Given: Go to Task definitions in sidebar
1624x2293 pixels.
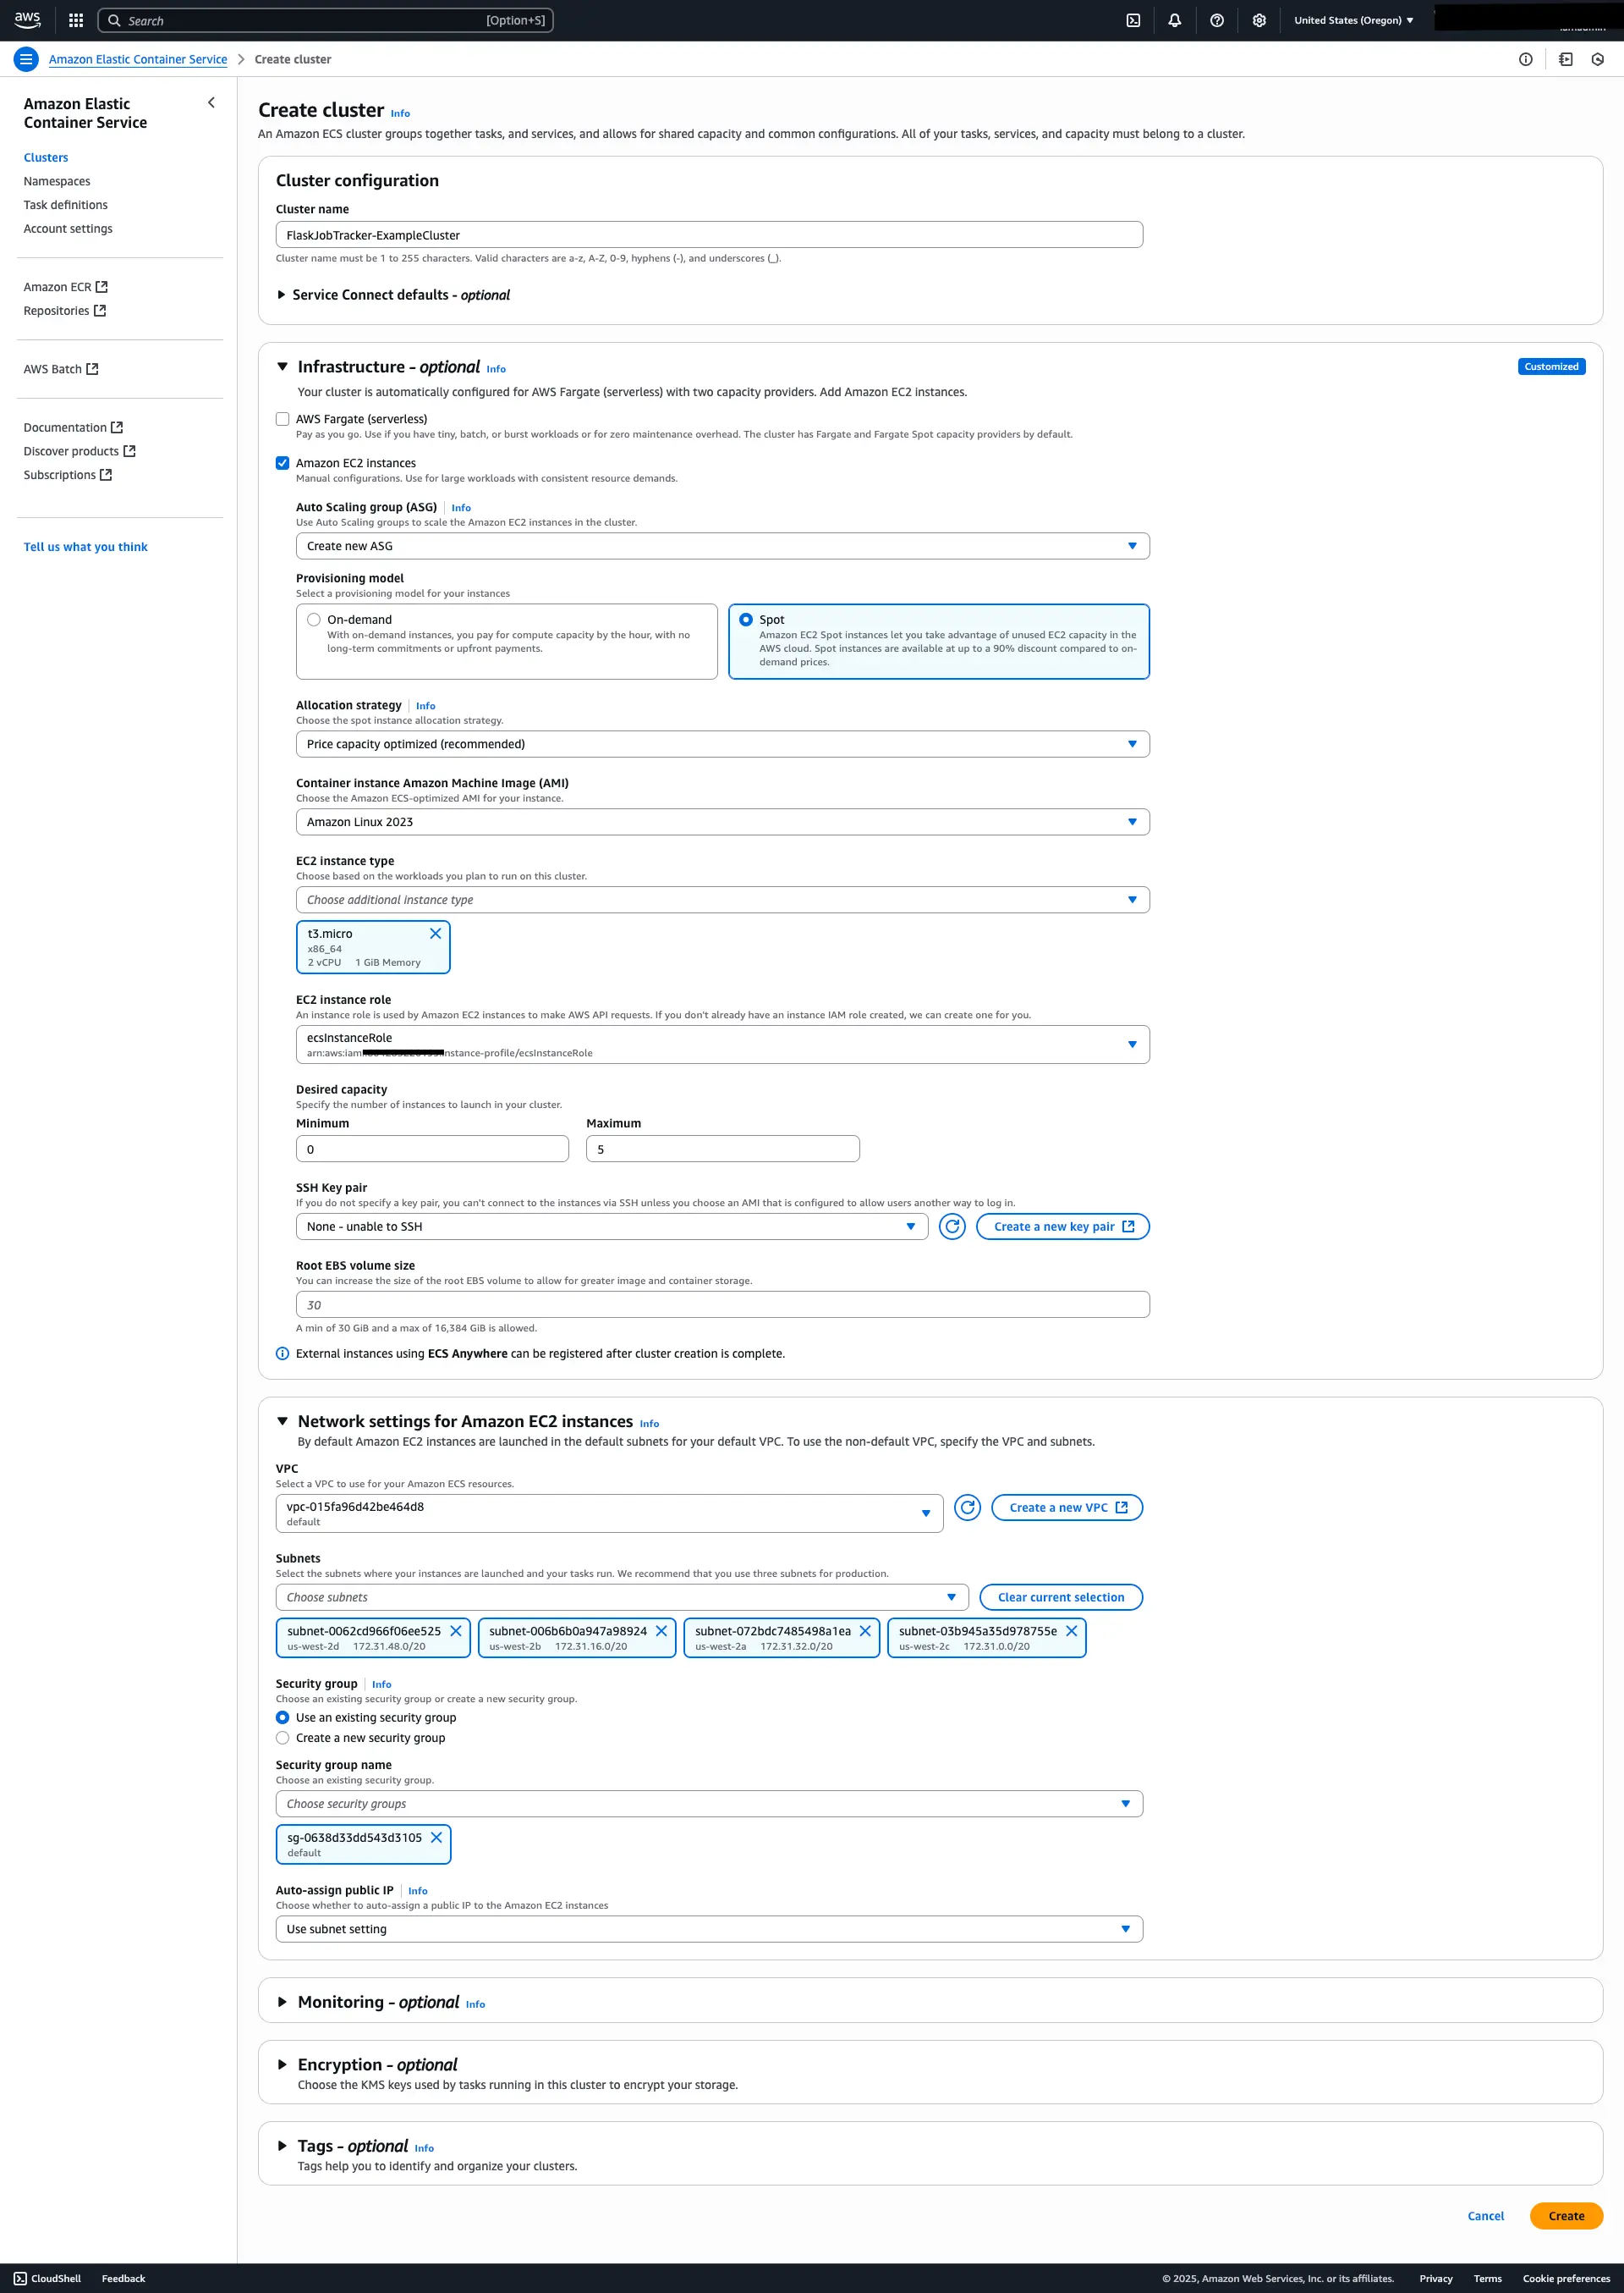Looking at the screenshot, I should coord(66,205).
